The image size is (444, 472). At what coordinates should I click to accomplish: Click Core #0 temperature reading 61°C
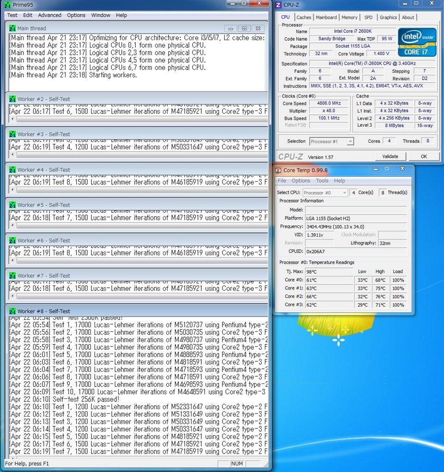(x=329, y=280)
